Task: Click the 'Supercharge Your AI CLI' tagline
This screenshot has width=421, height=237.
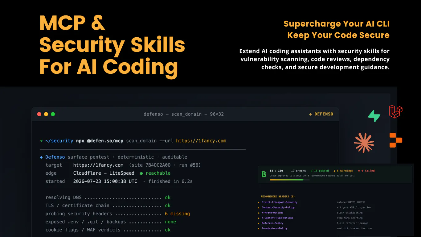Action: pyautogui.click(x=337, y=24)
